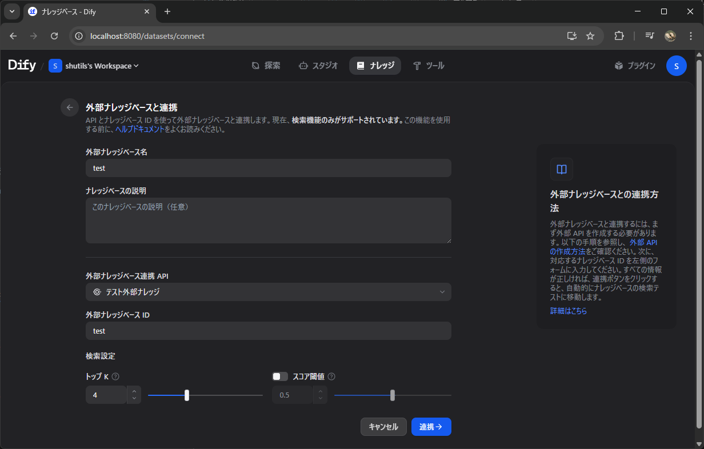Click the back arrow above 外部ナレッジベースと連携
Image resolution: width=704 pixels, height=449 pixels.
(x=69, y=107)
